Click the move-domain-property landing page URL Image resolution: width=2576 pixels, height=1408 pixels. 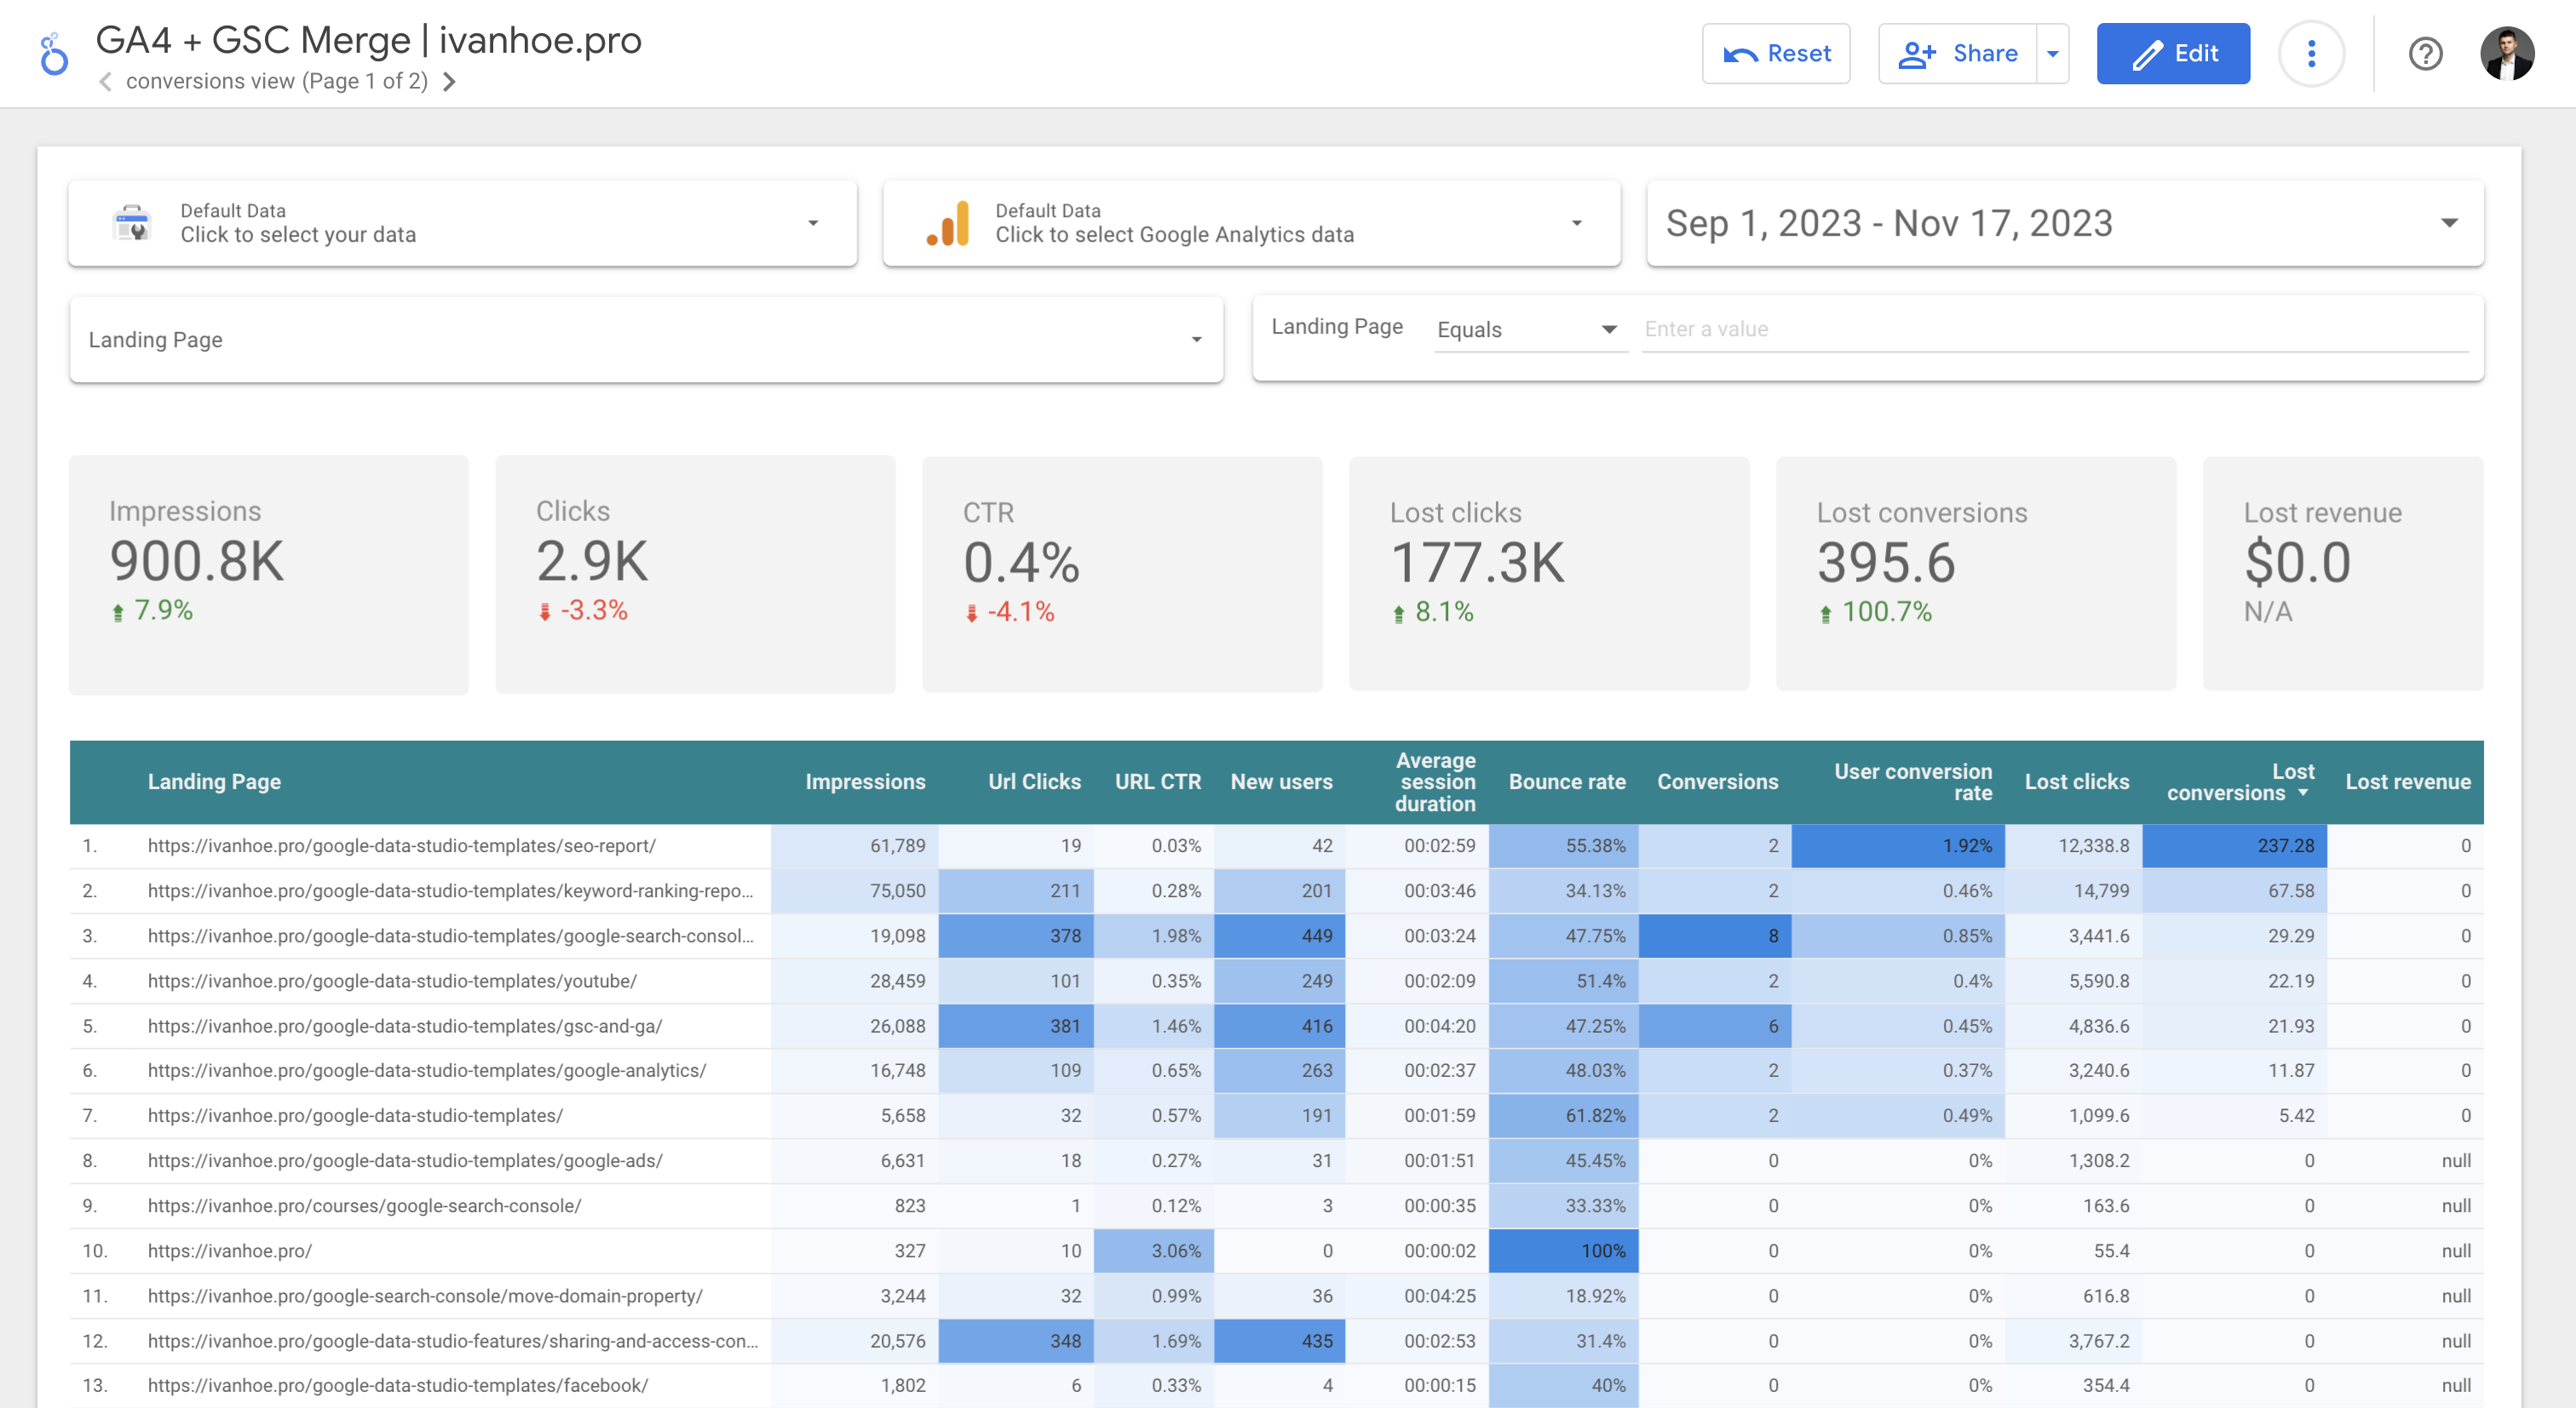pos(425,1296)
